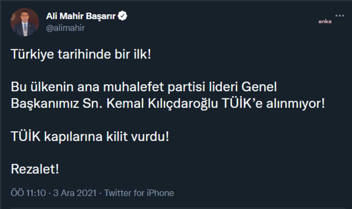Click the word "Rezalet!" in the tweet
The image size is (352, 209).
[x=35, y=170]
